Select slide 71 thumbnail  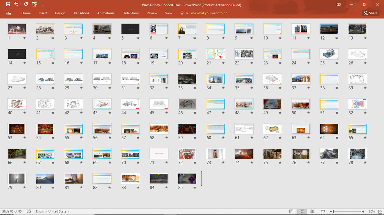[159, 154]
